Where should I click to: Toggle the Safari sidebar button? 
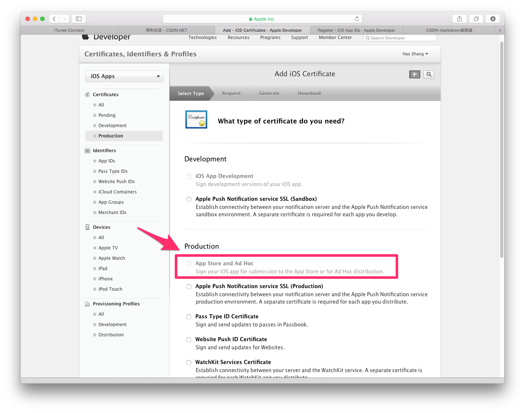click(79, 19)
